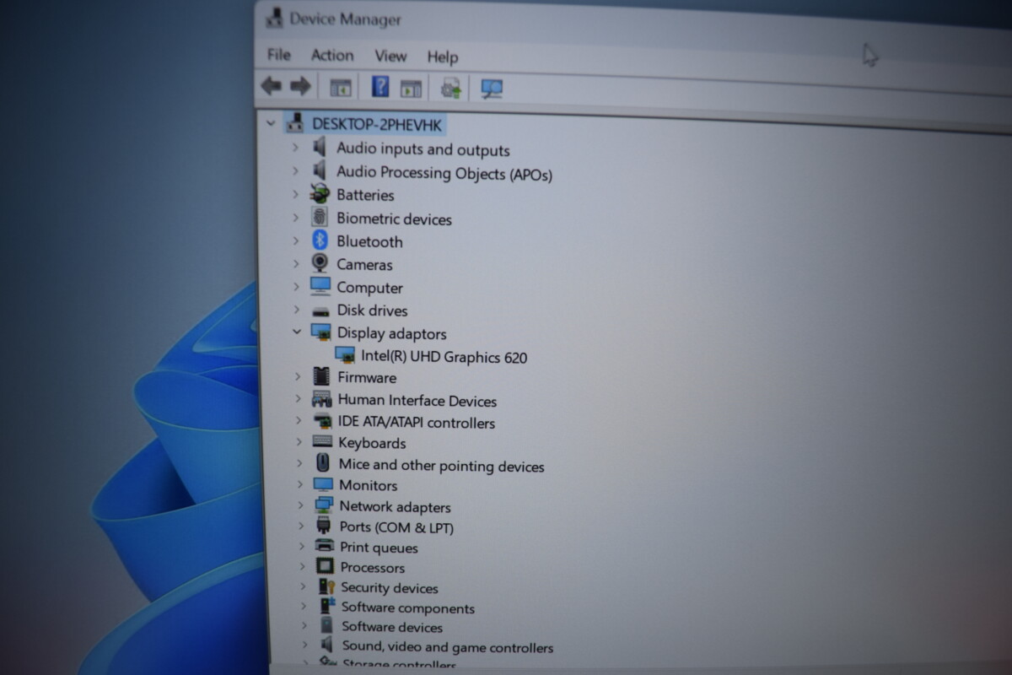Click the Update device driver toolbar icon
The image size is (1012, 675).
tap(451, 88)
